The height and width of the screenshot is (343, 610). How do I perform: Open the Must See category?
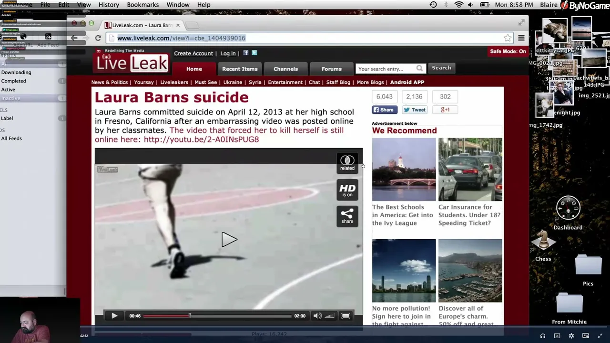click(x=206, y=82)
